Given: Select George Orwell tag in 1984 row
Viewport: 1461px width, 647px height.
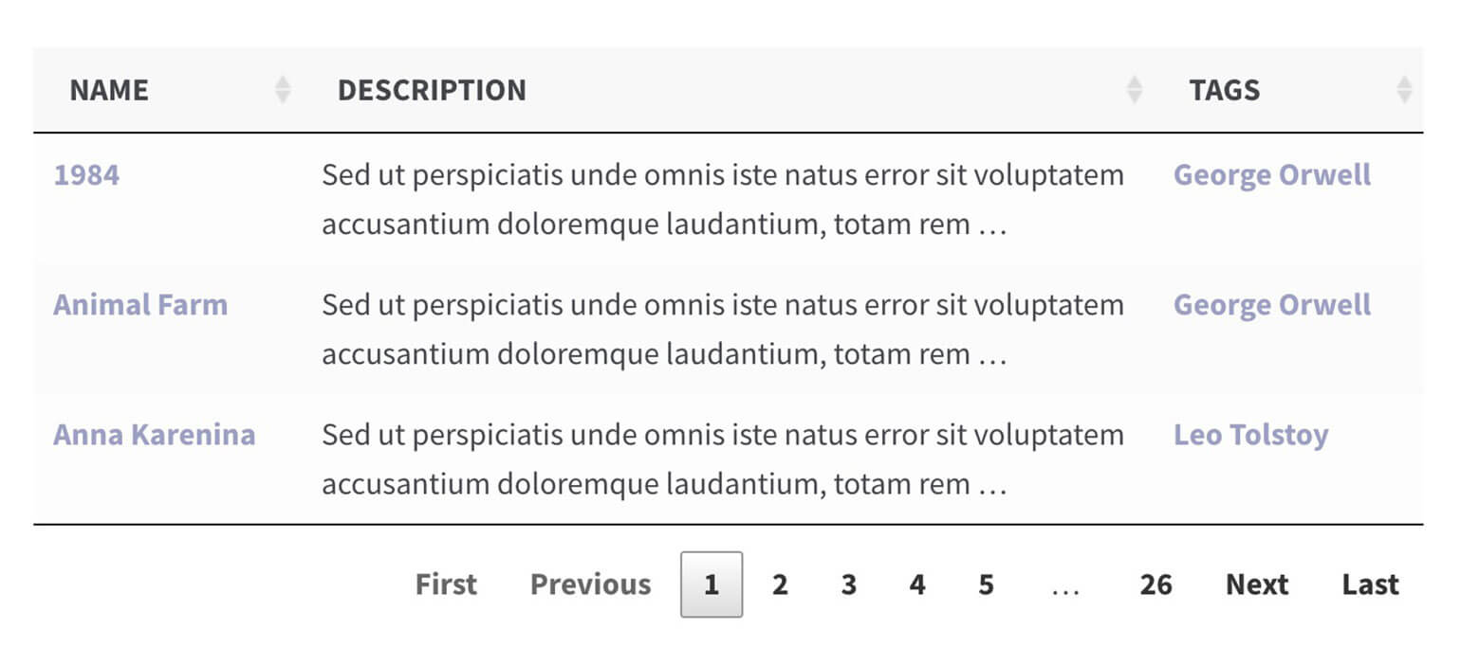Looking at the screenshot, I should pos(1271,175).
